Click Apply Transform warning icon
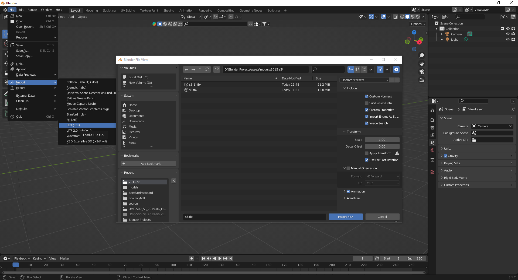Image resolution: width=518 pixels, height=280 pixels. [x=397, y=153]
